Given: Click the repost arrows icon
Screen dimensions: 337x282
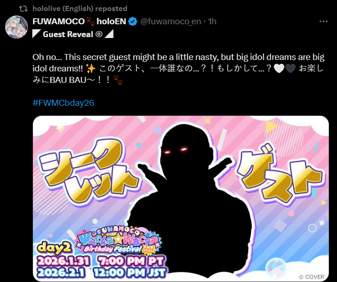Looking at the screenshot, I should click(x=23, y=9).
